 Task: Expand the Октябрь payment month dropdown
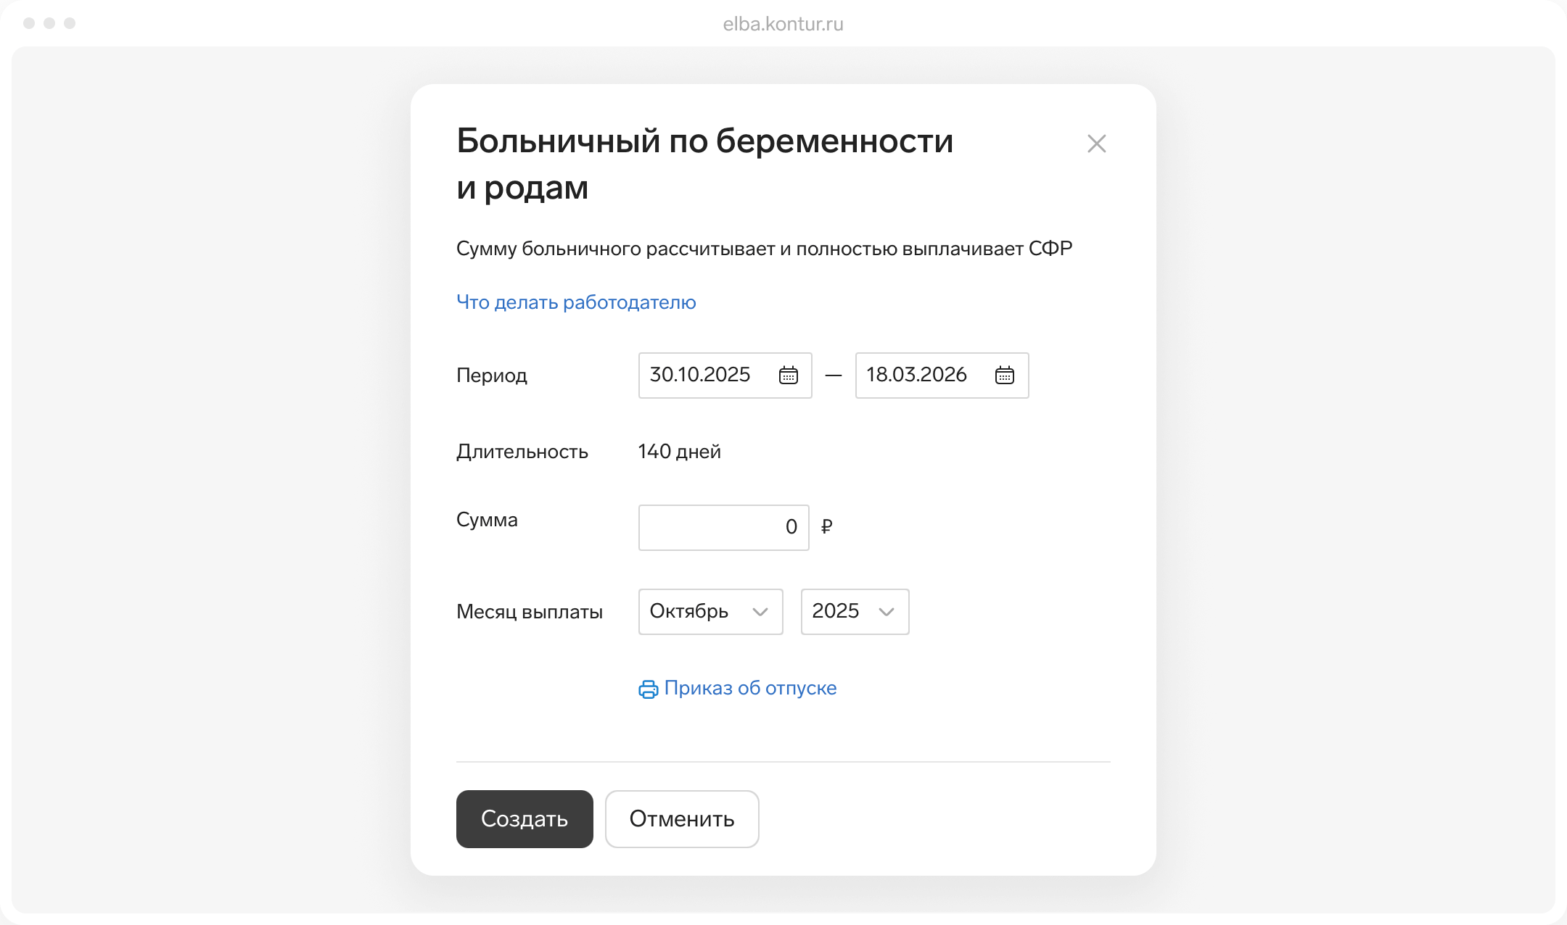click(696, 612)
